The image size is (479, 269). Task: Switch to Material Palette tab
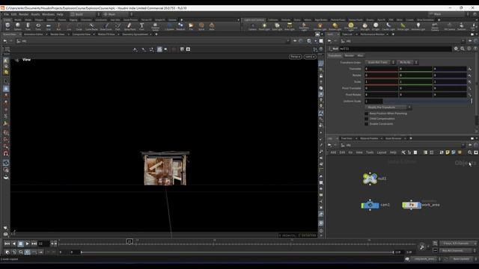pyautogui.click(x=369, y=138)
